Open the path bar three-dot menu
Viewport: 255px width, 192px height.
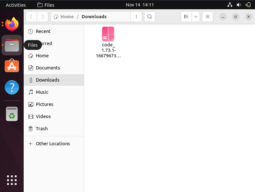(x=136, y=17)
